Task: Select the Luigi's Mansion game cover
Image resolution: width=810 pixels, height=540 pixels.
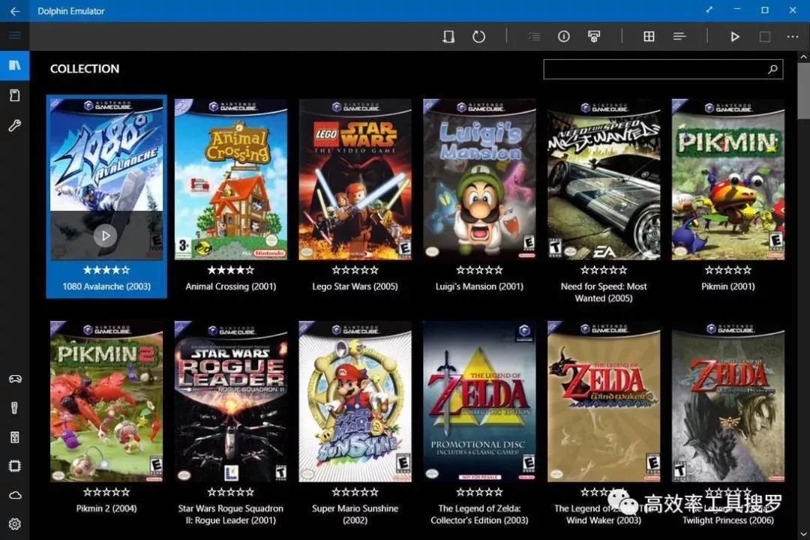Action: pyautogui.click(x=479, y=180)
